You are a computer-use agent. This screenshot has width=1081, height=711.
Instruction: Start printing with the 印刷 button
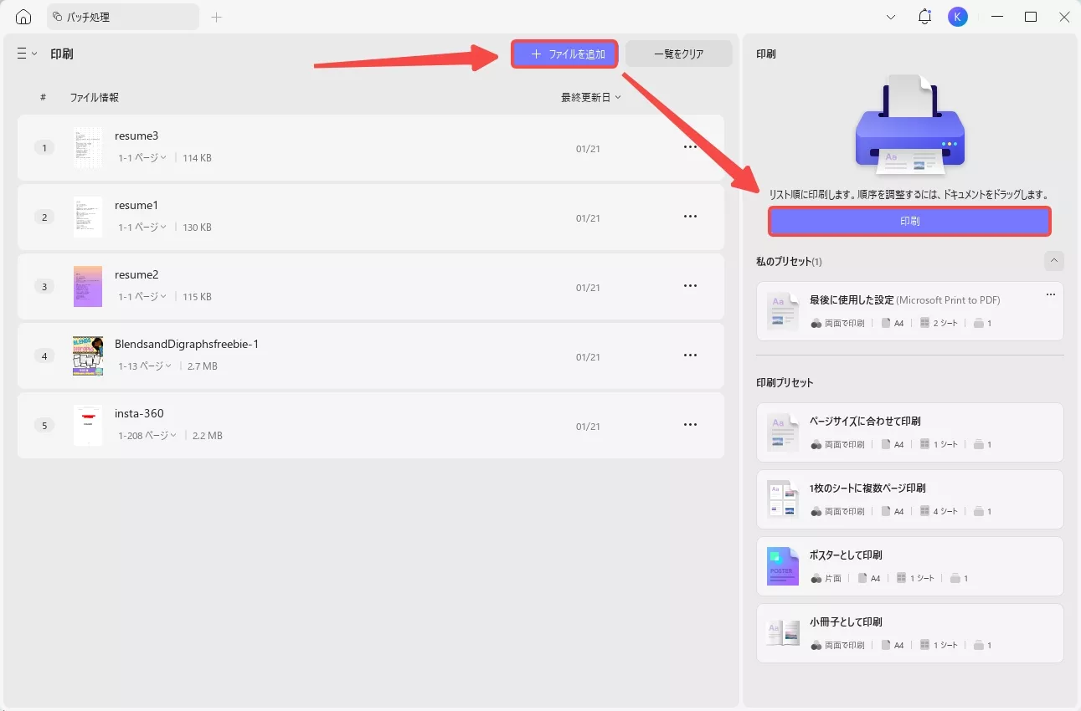pyautogui.click(x=909, y=222)
